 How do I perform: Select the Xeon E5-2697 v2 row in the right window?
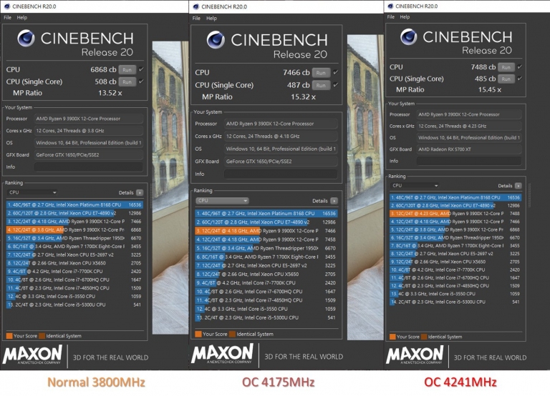(455, 254)
